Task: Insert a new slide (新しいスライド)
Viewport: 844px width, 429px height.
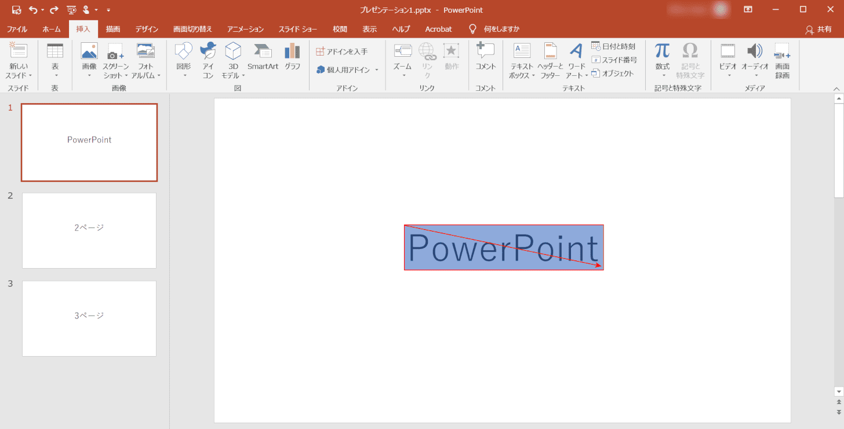Action: click(x=19, y=61)
